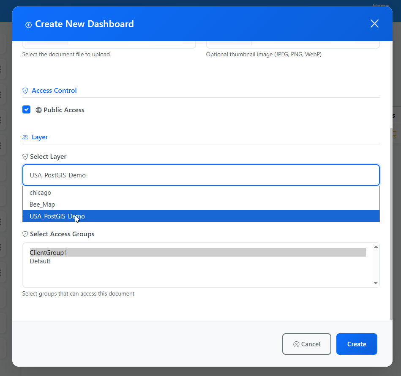Screen dimensions: 401x376
Task: Cancel the dashboard creation
Action: [307, 344]
